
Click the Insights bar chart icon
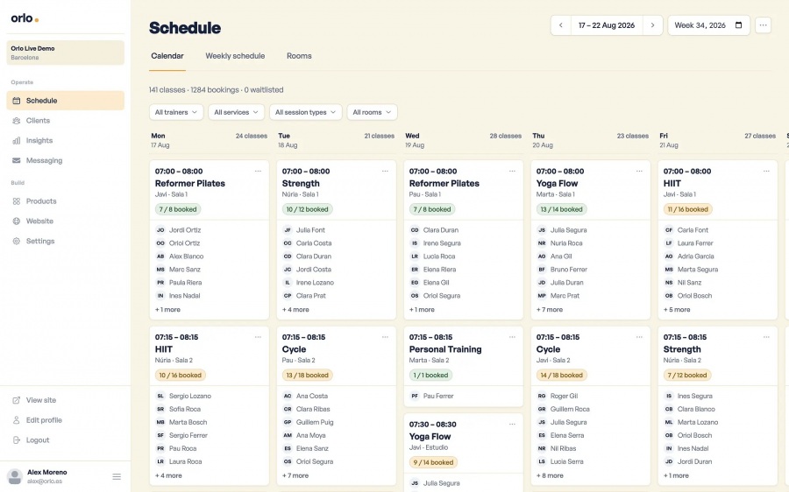point(17,141)
